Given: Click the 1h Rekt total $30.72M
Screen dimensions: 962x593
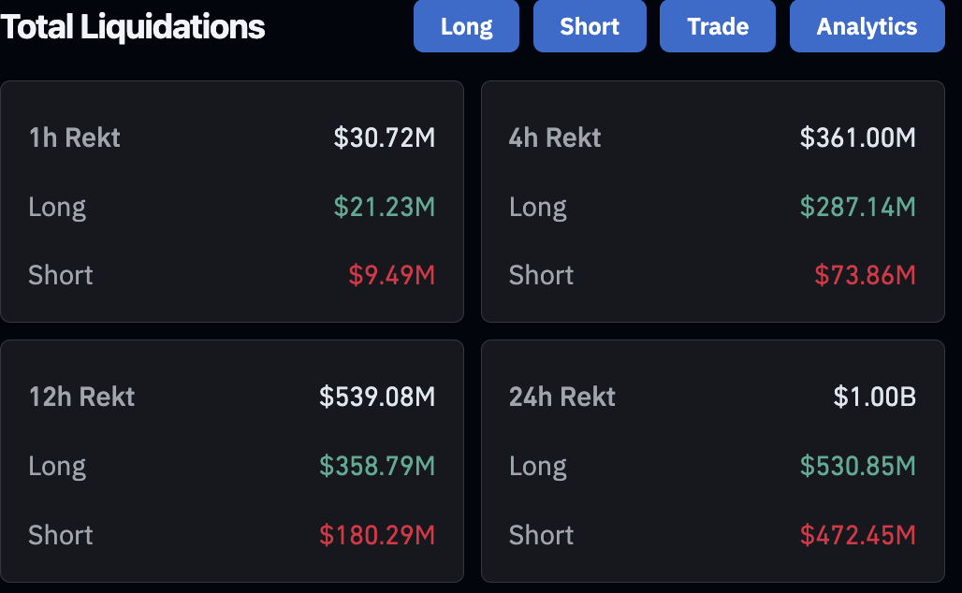Looking at the screenshot, I should 384,137.
